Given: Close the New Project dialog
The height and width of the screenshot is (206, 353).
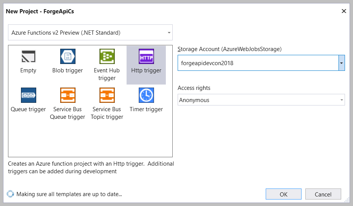Looking at the screenshot, I should click(344, 11).
